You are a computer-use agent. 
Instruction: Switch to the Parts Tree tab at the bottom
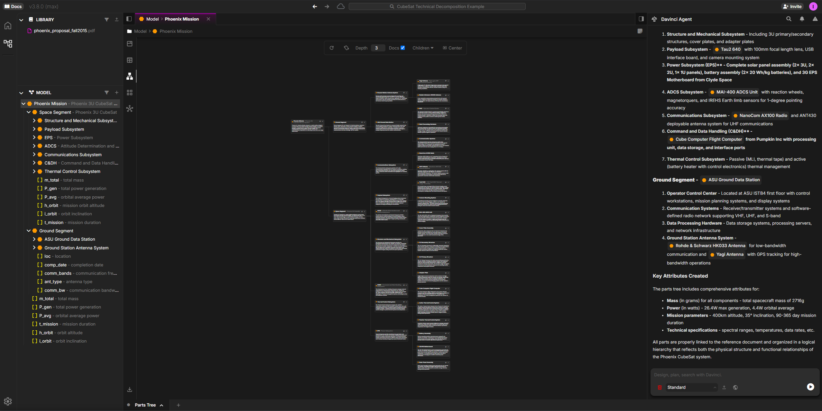(x=145, y=405)
